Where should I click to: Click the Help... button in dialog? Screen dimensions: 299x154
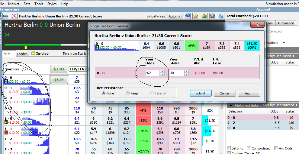click(x=249, y=93)
